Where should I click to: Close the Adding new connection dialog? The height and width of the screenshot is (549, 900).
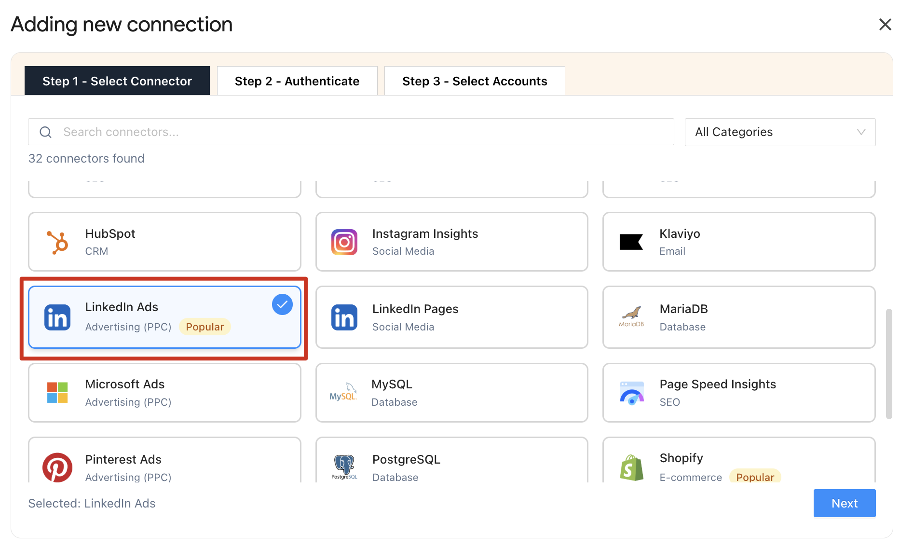point(885,25)
